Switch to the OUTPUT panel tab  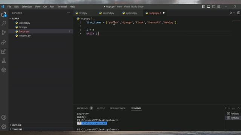(x=101, y=108)
